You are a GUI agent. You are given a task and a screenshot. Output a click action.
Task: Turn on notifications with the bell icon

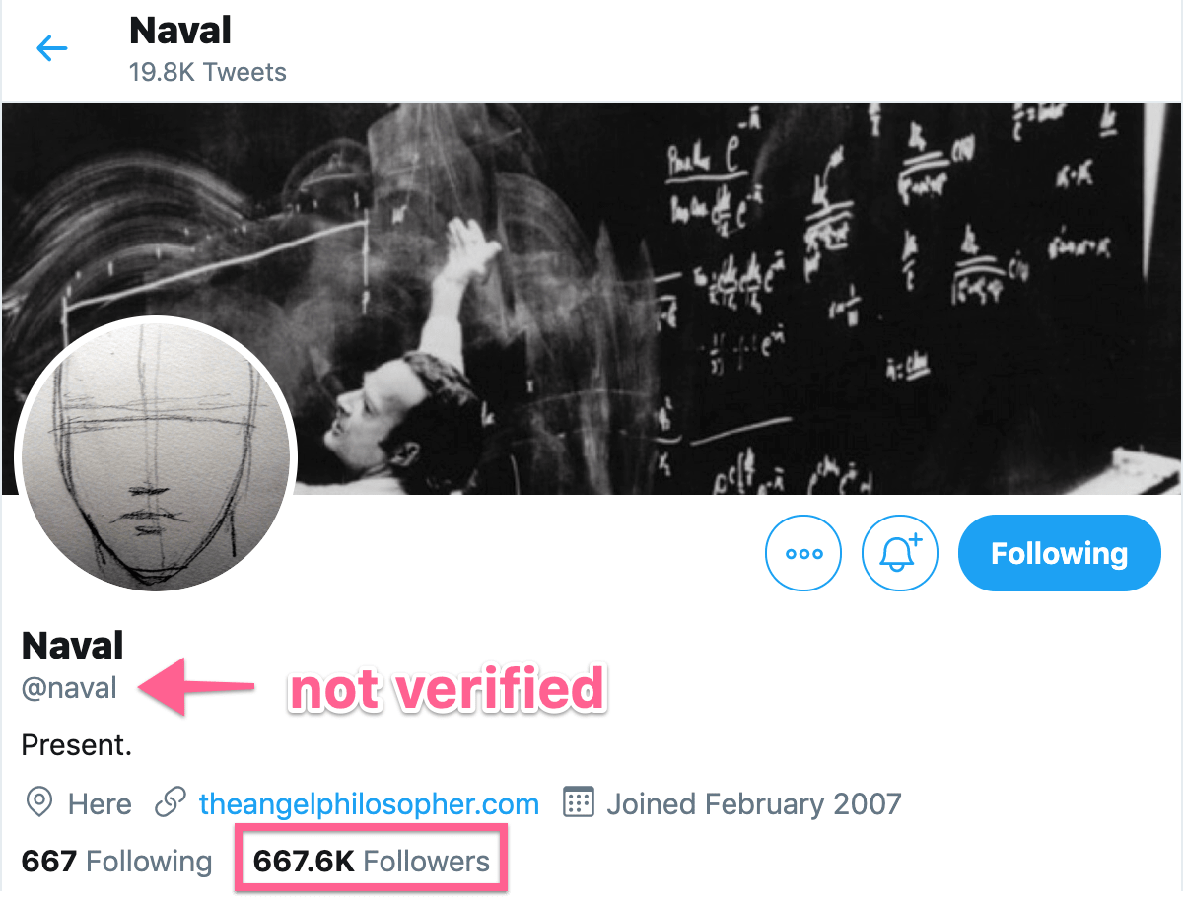(900, 553)
